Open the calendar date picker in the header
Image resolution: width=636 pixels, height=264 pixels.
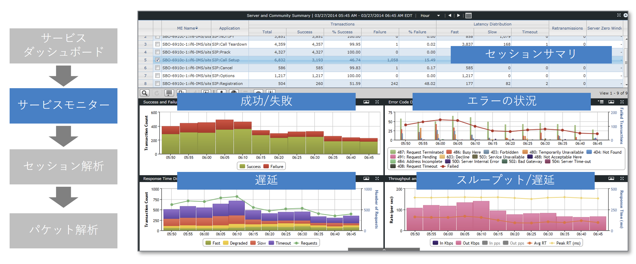pyautogui.click(x=468, y=16)
